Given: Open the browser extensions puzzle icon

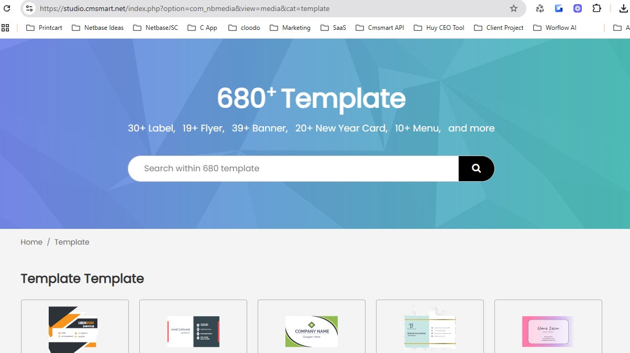Looking at the screenshot, I should [x=596, y=8].
